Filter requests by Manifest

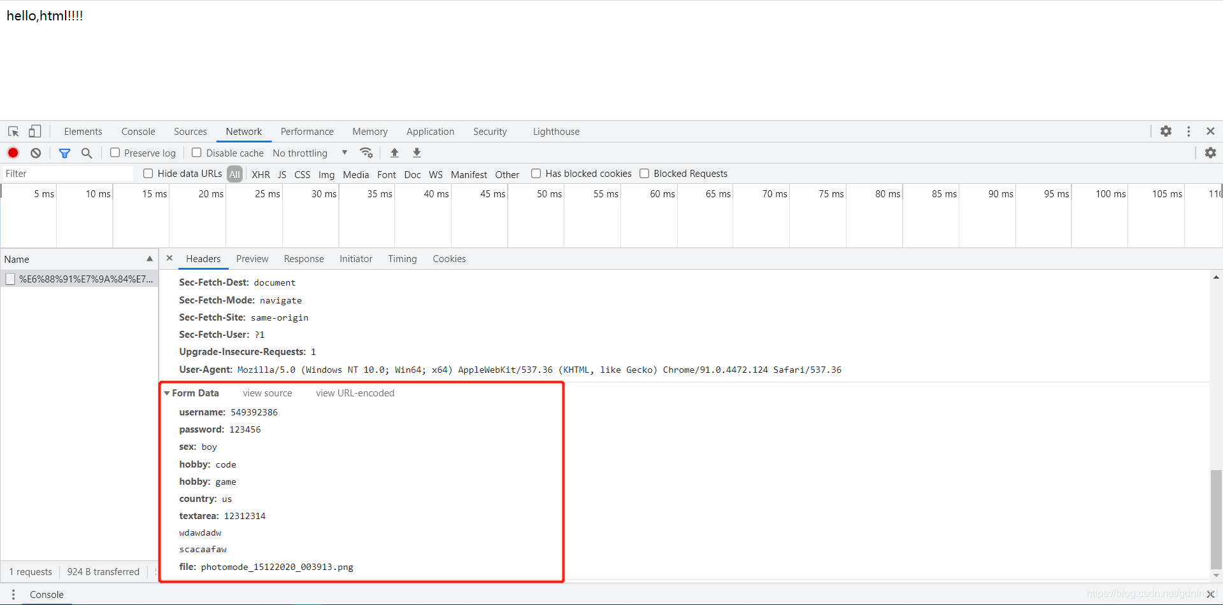point(469,174)
